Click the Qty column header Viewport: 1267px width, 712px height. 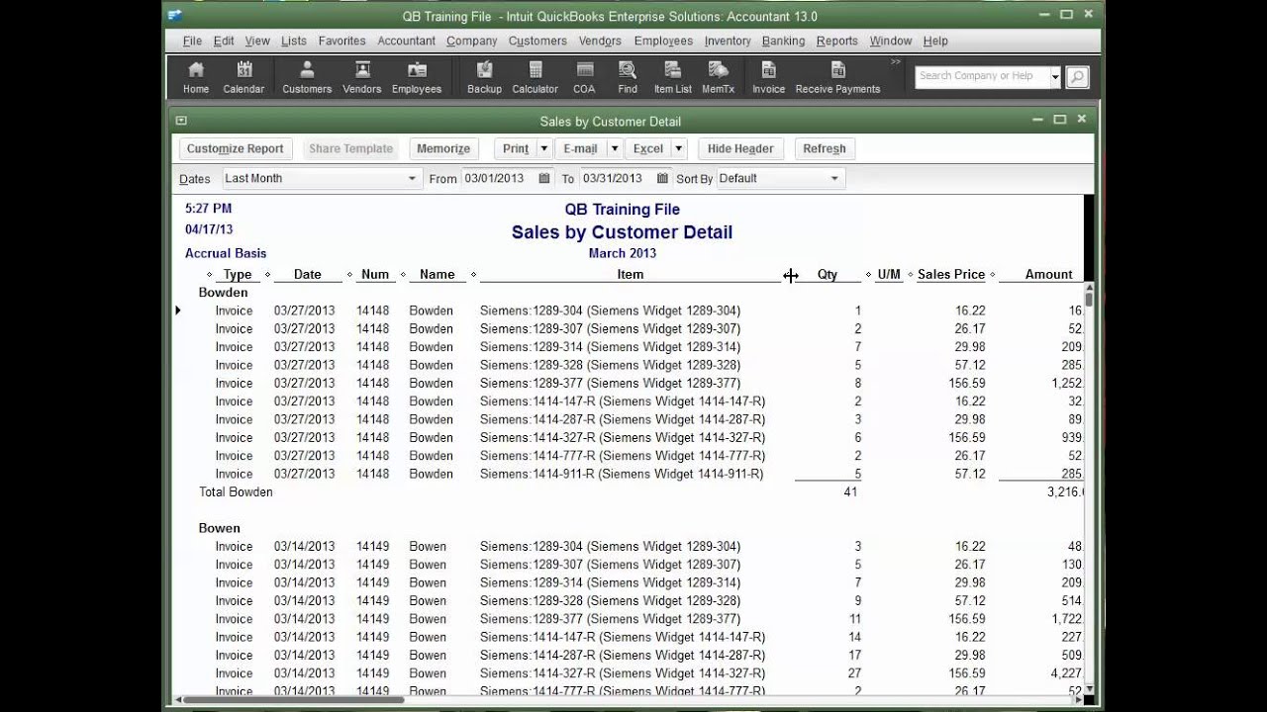(828, 274)
